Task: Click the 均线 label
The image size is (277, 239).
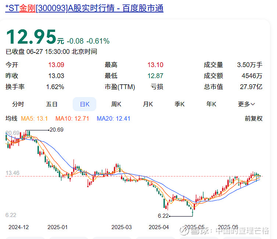Action: click(11, 118)
